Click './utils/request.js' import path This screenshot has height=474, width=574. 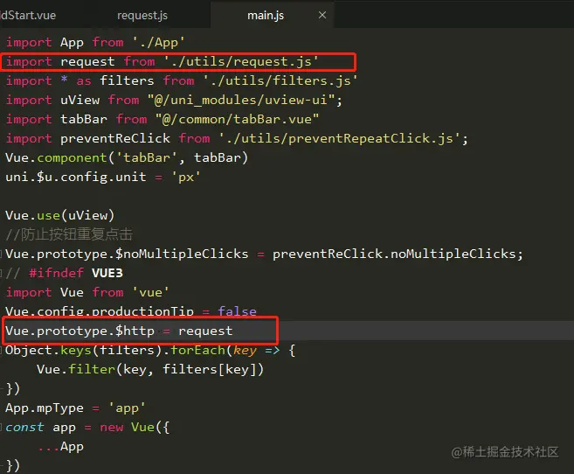pyautogui.click(x=241, y=61)
